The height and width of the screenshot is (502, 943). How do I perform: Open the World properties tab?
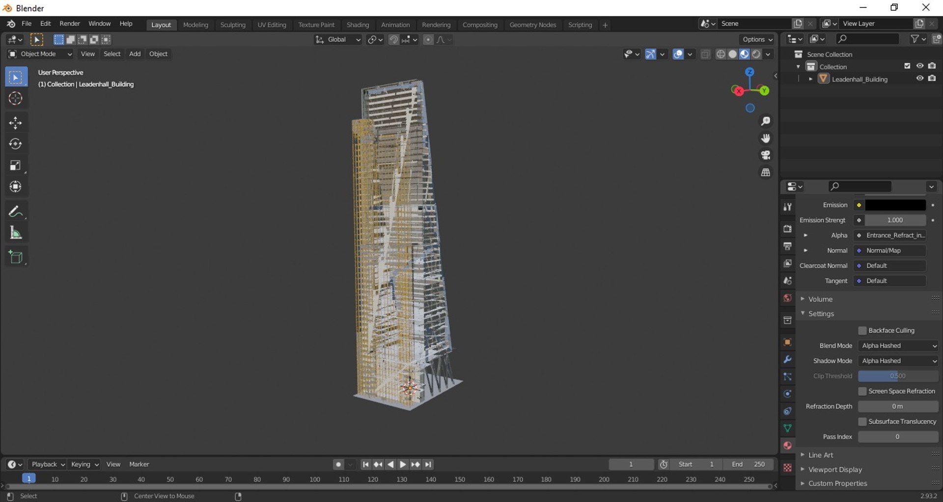click(x=787, y=298)
